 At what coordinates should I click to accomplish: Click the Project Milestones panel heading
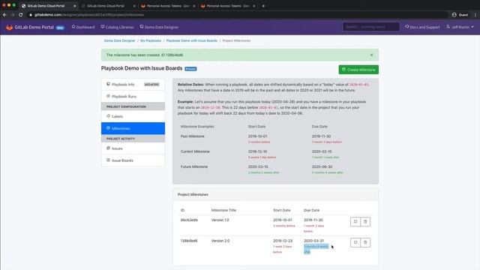[x=193, y=194]
